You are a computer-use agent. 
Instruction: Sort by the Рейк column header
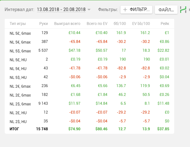pos(165,24)
